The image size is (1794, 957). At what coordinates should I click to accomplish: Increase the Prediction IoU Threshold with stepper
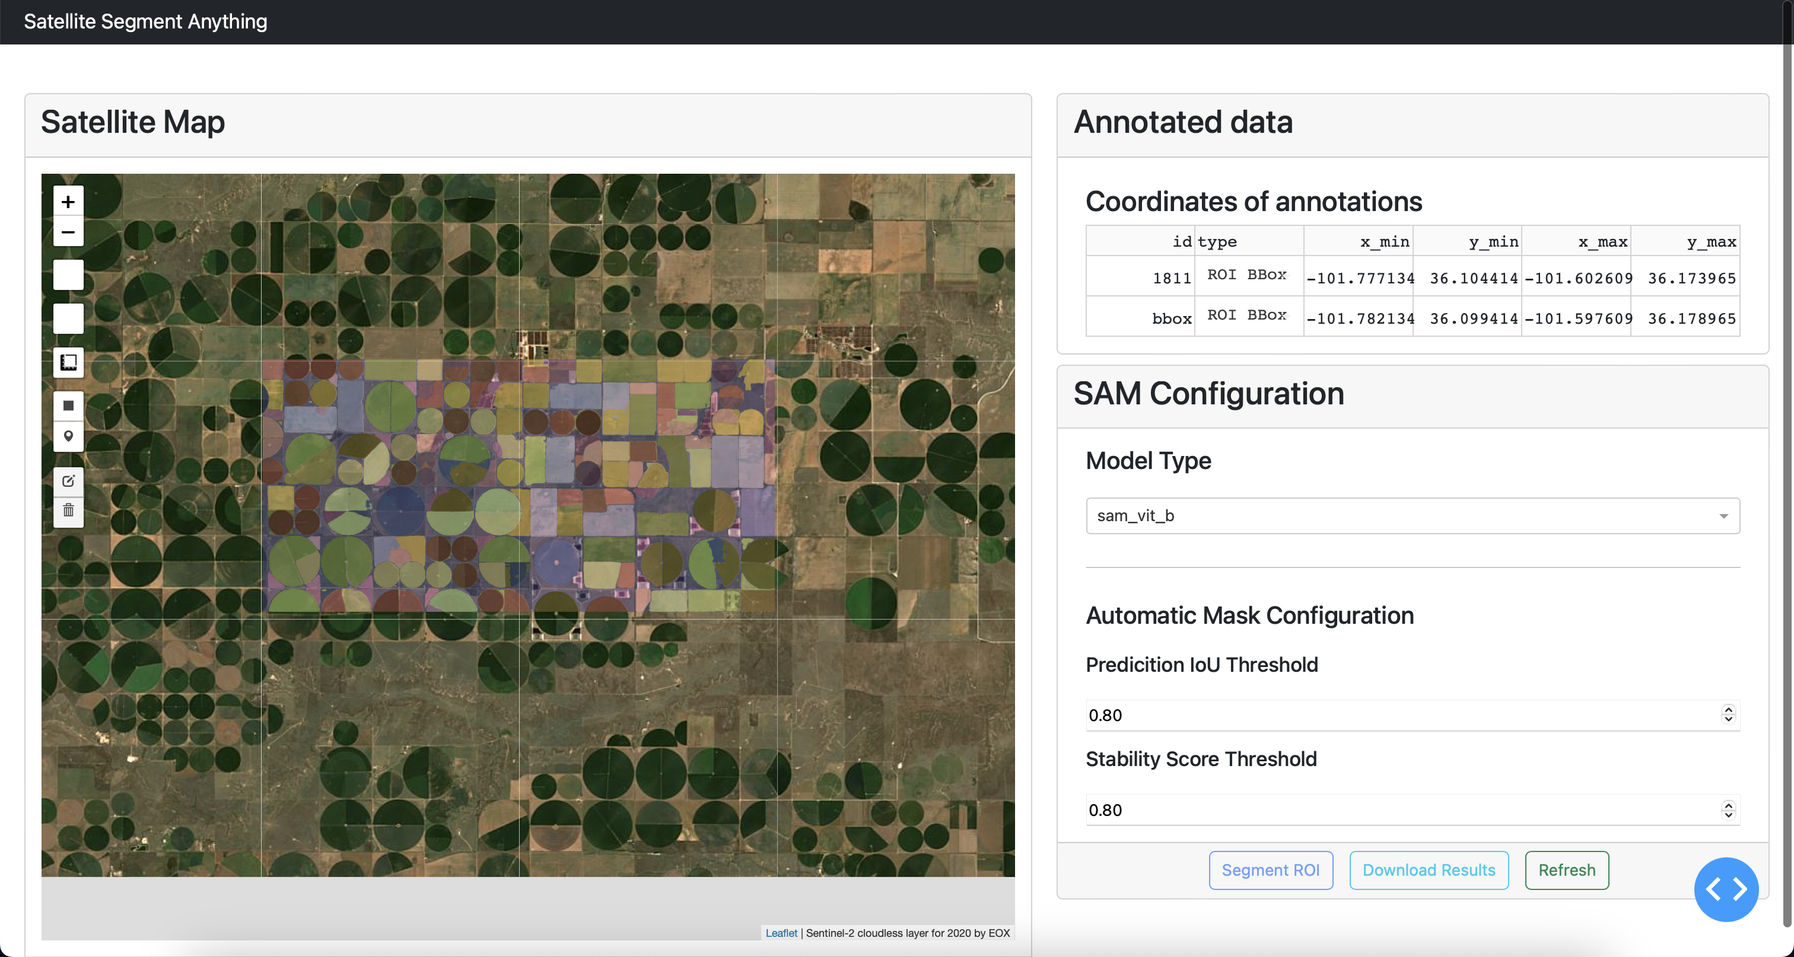pos(1728,709)
